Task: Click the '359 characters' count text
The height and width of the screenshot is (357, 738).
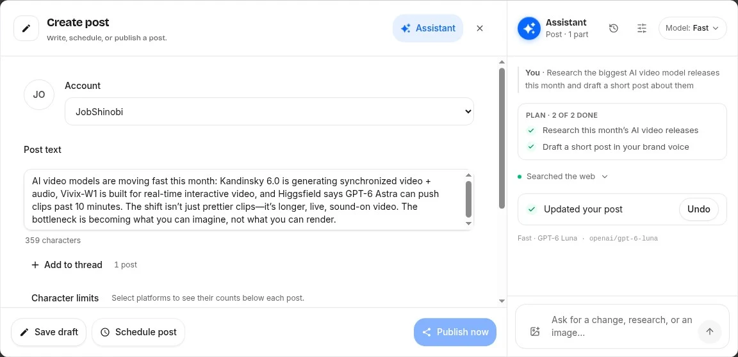Action: click(53, 241)
